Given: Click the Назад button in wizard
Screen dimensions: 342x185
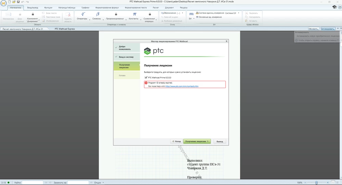Looking at the screenshot, I should click(176, 141).
